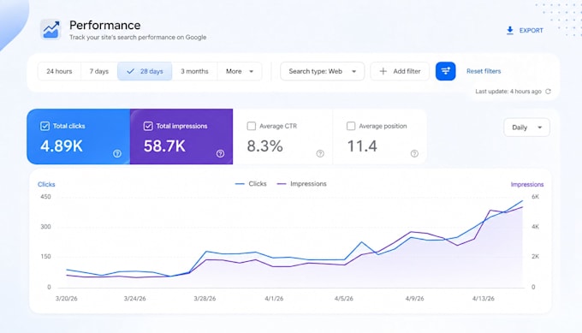Click the Clicks left axis title
Viewport: 582px width, 333px height.
(46, 185)
